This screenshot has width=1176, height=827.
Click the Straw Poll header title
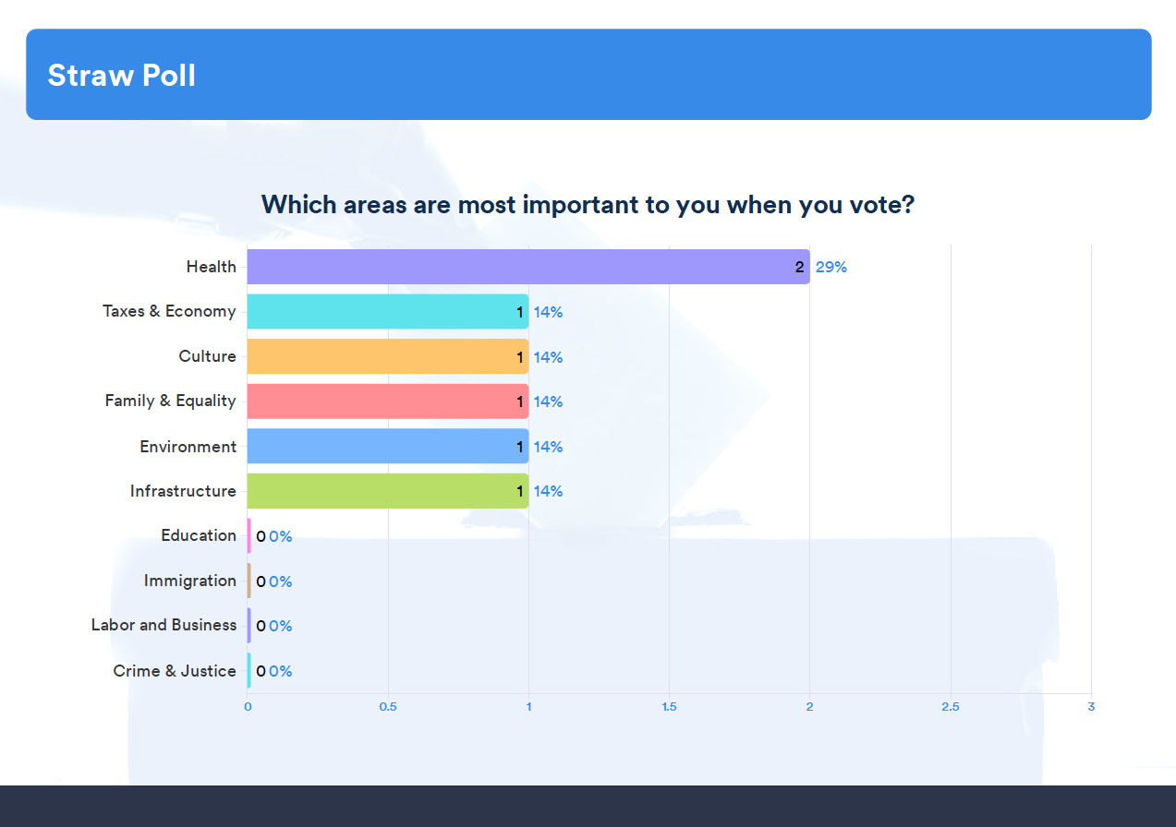[x=121, y=75]
